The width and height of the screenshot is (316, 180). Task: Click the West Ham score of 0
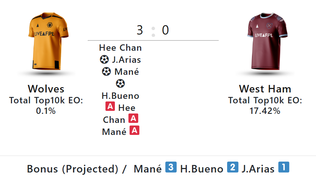pyautogui.click(x=165, y=30)
